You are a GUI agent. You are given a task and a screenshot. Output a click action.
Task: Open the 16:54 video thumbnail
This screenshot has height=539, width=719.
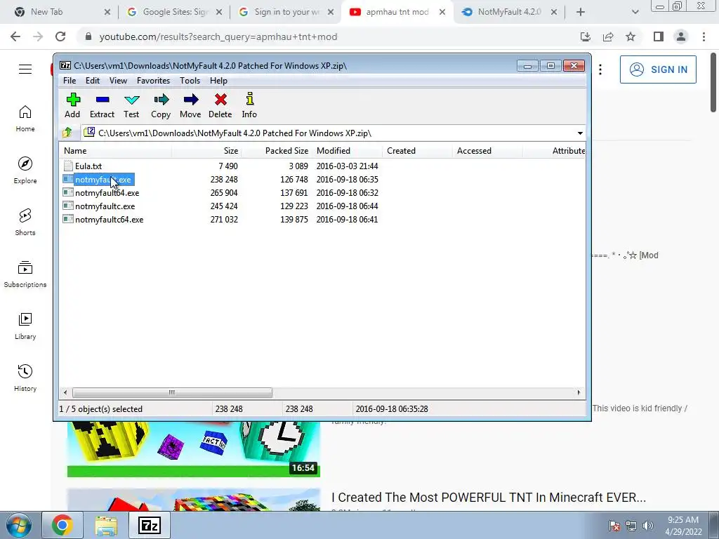(x=194, y=448)
